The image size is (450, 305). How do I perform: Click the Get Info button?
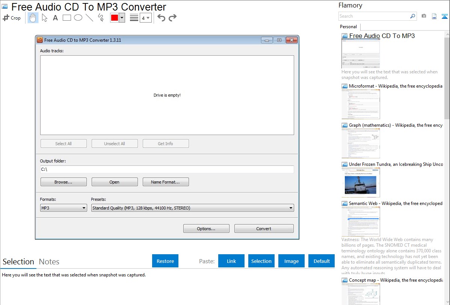[x=166, y=143]
